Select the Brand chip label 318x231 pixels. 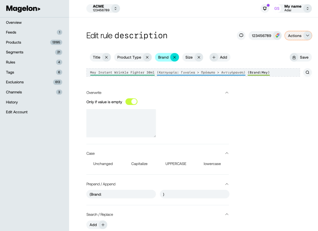(163, 57)
